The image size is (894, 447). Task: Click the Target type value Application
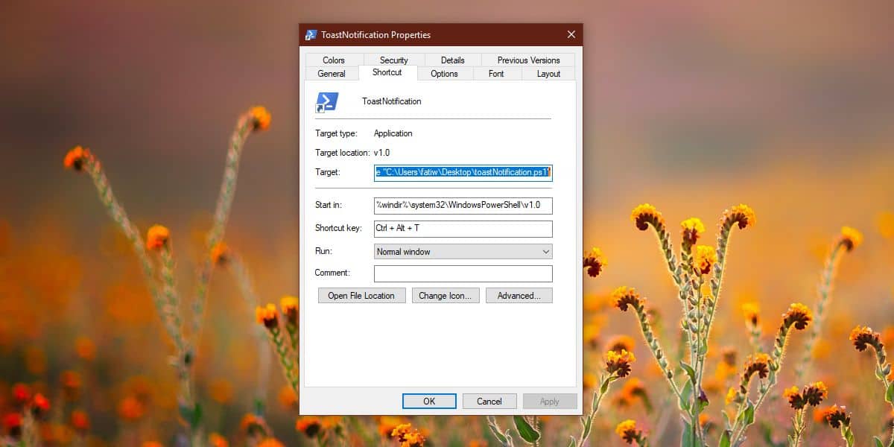pos(393,134)
